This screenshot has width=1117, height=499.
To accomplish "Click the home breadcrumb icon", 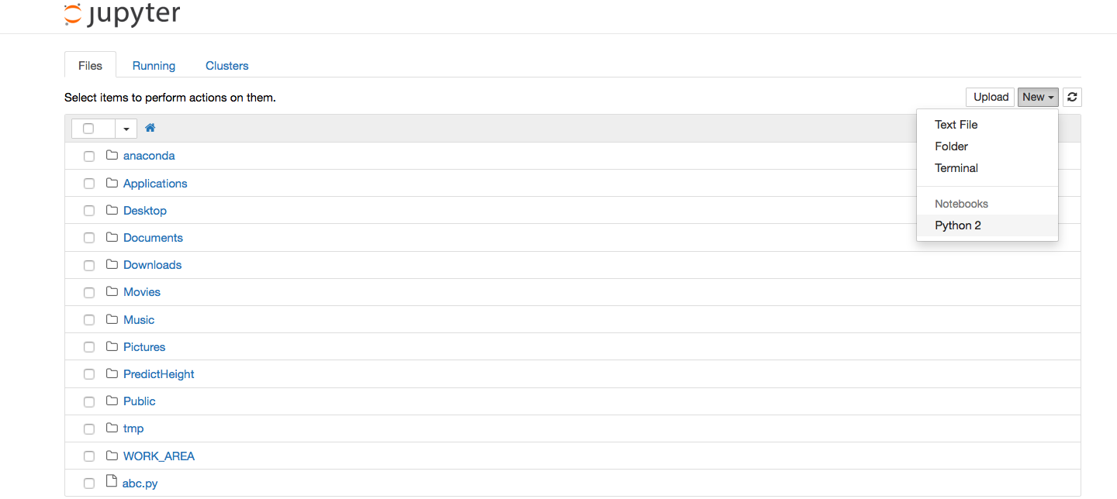I will [150, 127].
